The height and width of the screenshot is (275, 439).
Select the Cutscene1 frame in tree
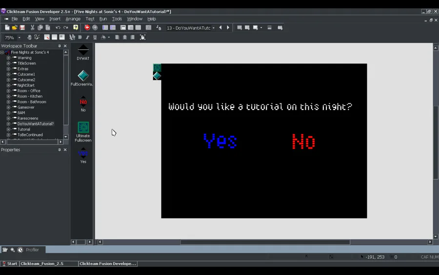[26, 74]
